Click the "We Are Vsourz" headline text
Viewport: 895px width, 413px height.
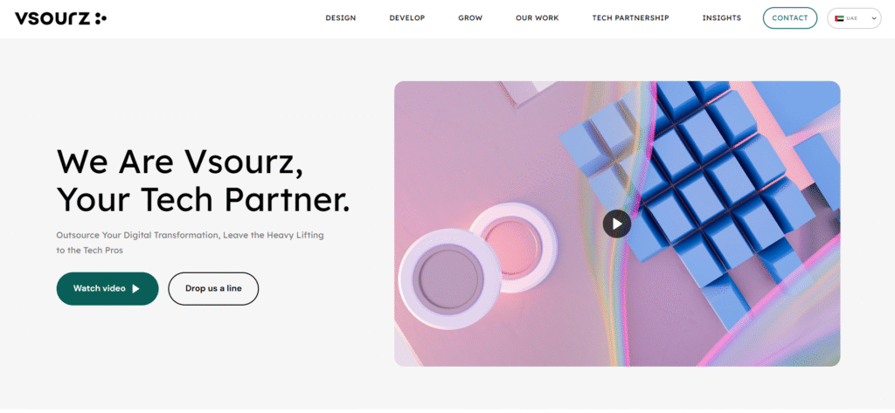click(180, 162)
